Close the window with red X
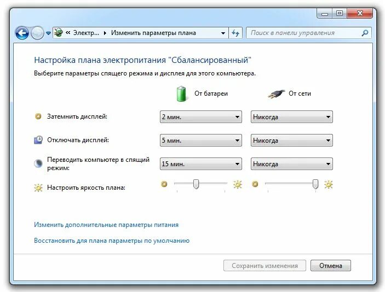385x292 pixels. pyautogui.click(x=360, y=14)
